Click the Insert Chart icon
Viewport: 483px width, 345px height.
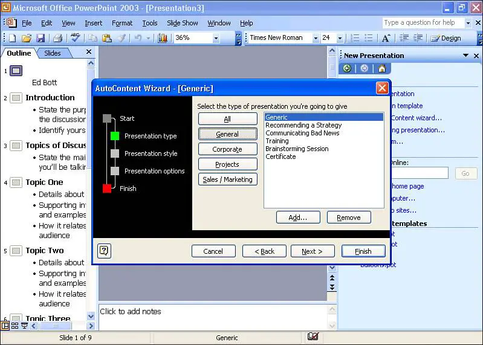click(x=163, y=38)
